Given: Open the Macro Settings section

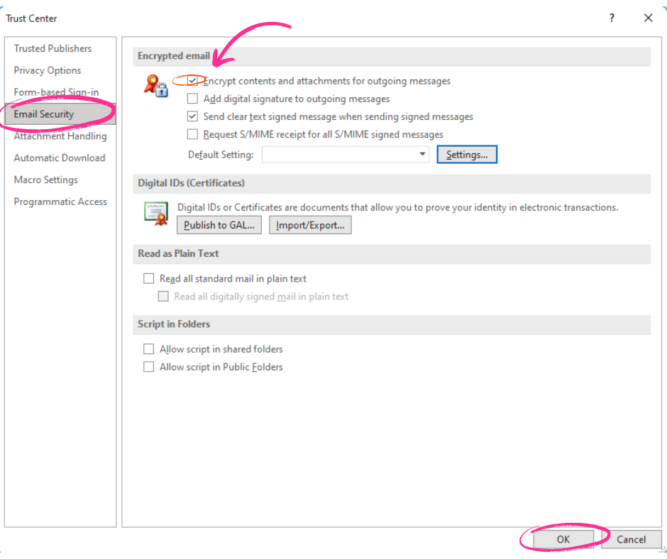Looking at the screenshot, I should [x=45, y=179].
